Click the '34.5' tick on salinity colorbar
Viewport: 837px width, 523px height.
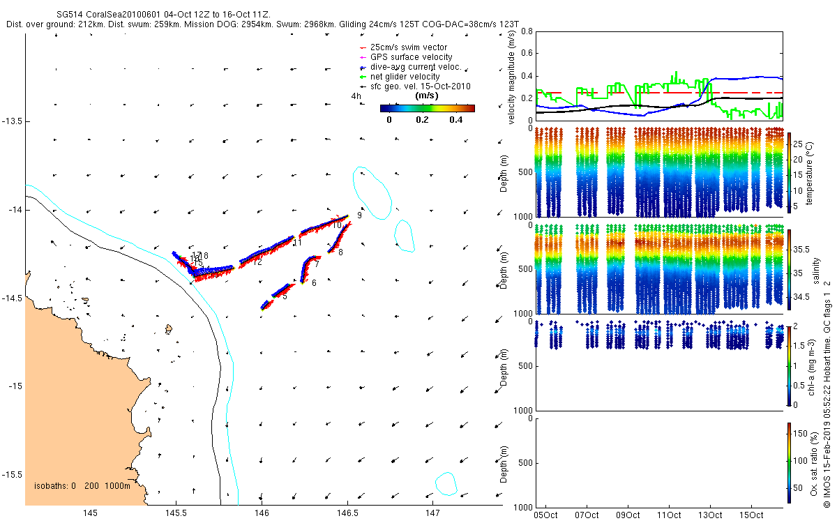click(801, 297)
